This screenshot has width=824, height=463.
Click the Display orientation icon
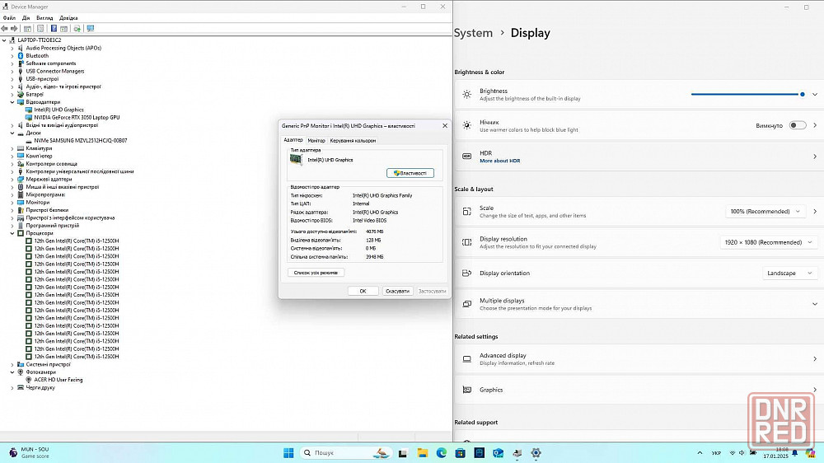tap(466, 274)
